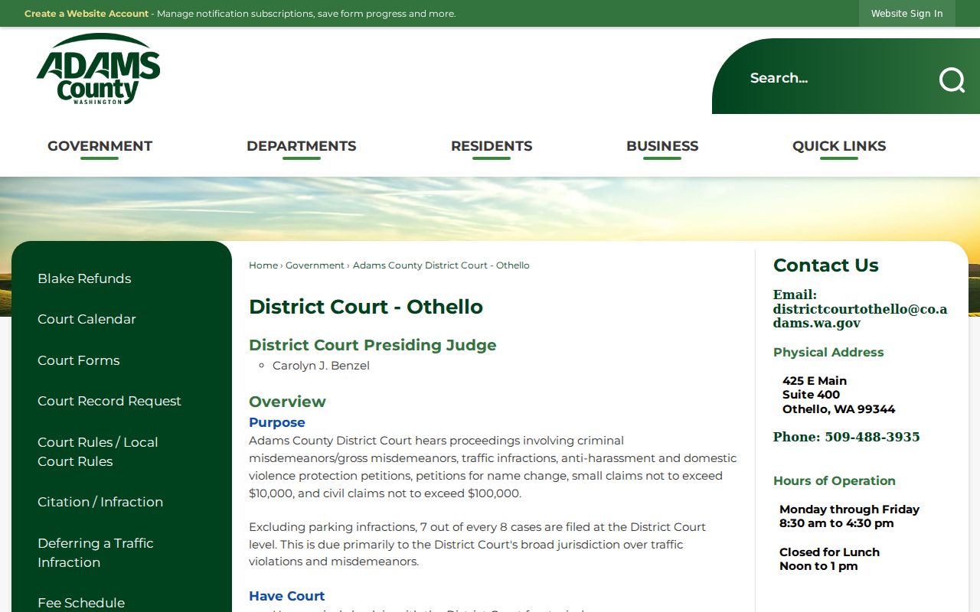The image size is (980, 612).
Task: Click the Purpose subheading
Action: tap(277, 422)
